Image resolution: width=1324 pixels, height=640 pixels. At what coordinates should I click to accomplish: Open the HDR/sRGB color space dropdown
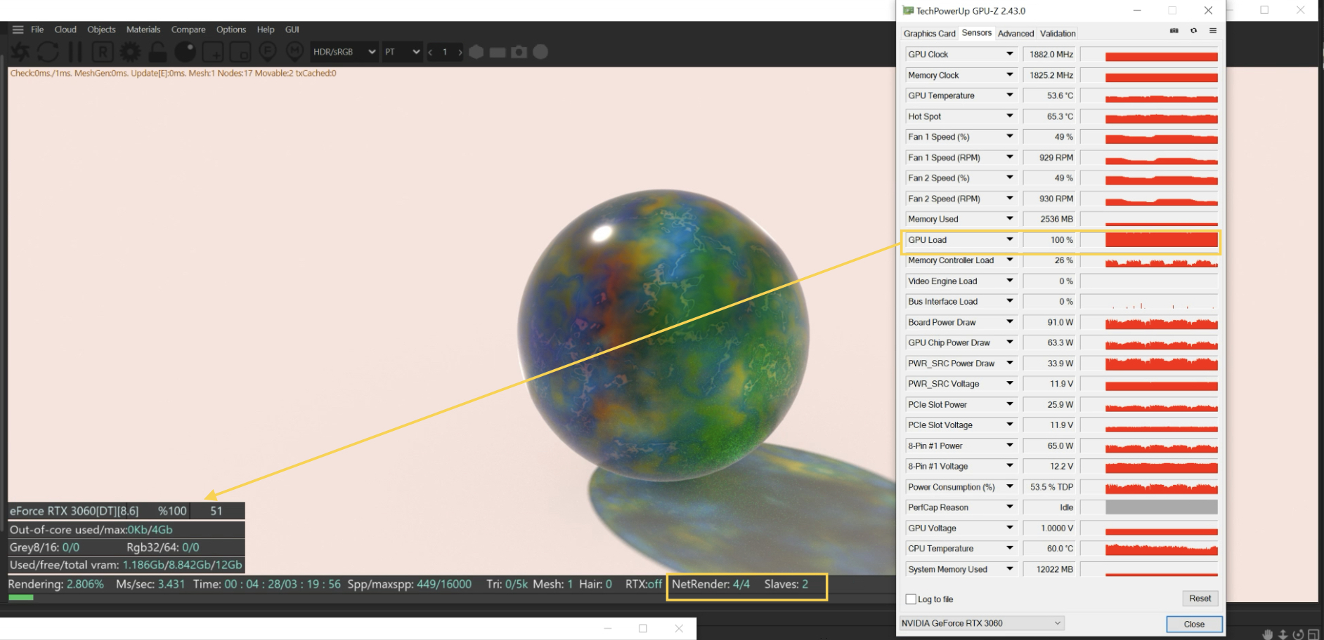tap(344, 52)
